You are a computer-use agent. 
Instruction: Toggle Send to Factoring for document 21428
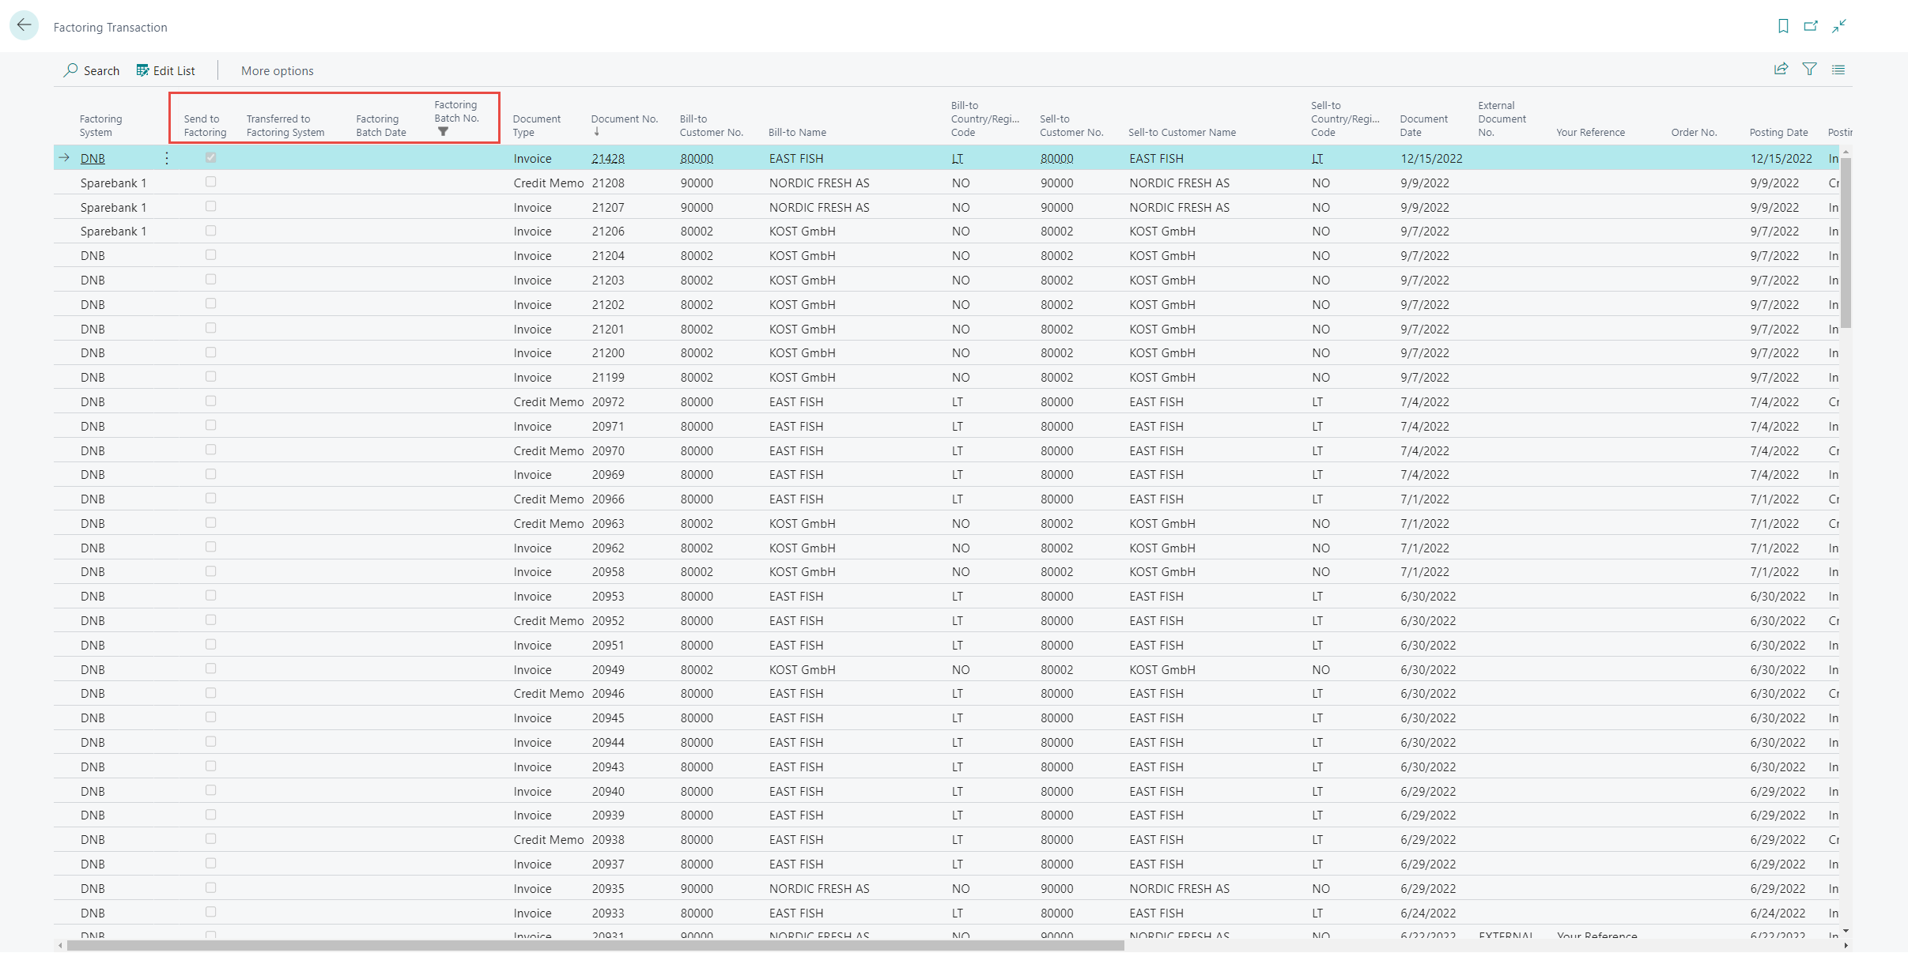[210, 157]
